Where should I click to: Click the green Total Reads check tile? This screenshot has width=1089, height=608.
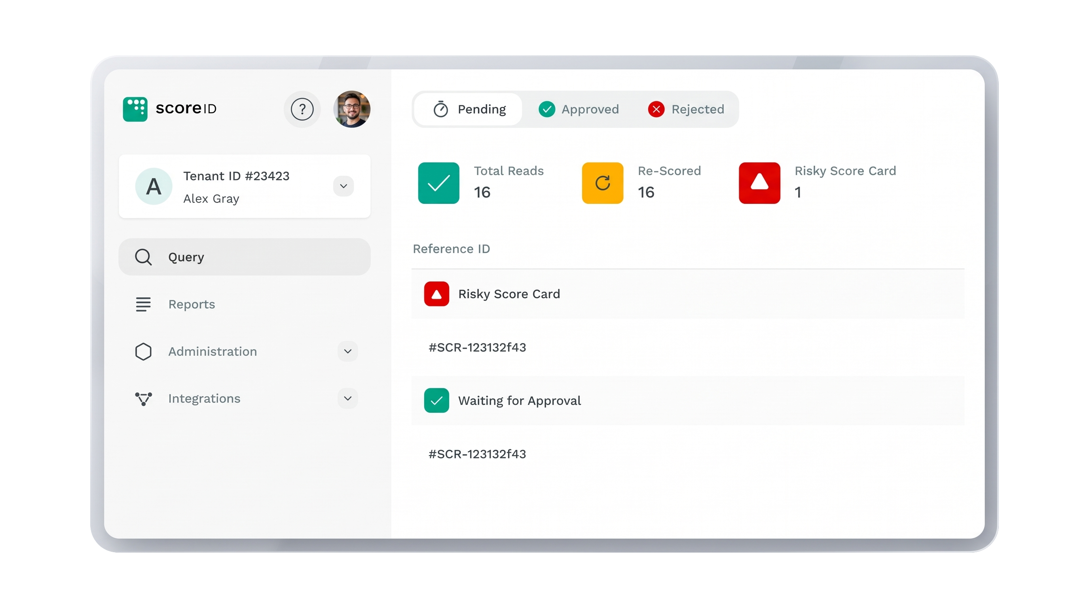pos(438,183)
